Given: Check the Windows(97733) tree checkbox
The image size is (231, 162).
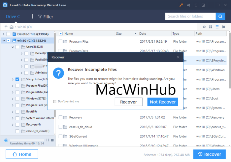Looking at the screenshot, I should pos(17,99).
